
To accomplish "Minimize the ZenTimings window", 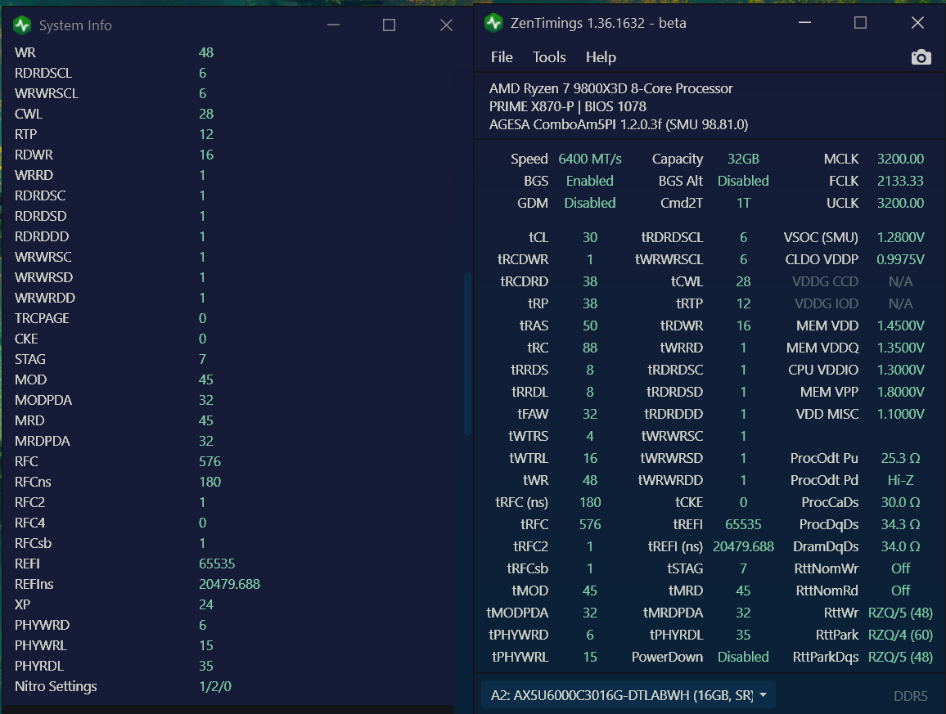I will click(804, 23).
